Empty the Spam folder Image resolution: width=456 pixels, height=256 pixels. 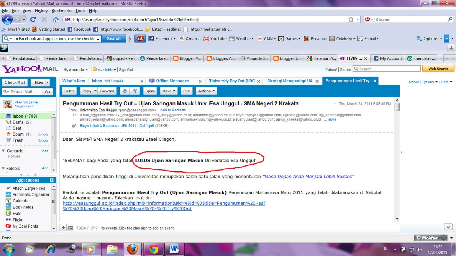click(43, 134)
